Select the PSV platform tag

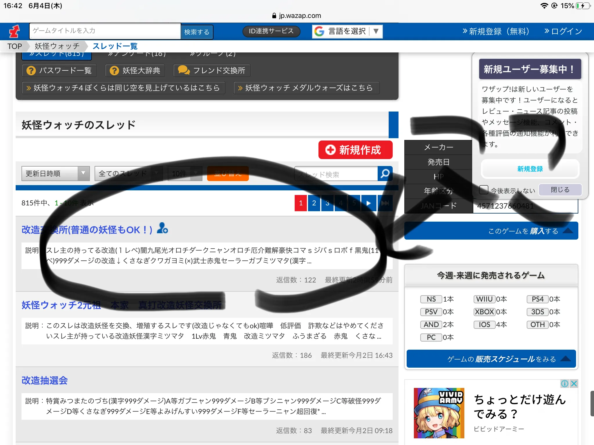point(431,312)
